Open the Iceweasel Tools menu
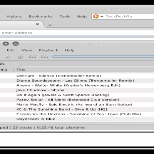The width and height of the screenshot is (154, 154). coord(65,17)
